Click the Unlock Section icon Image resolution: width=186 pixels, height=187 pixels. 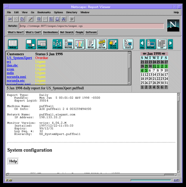(113, 44)
